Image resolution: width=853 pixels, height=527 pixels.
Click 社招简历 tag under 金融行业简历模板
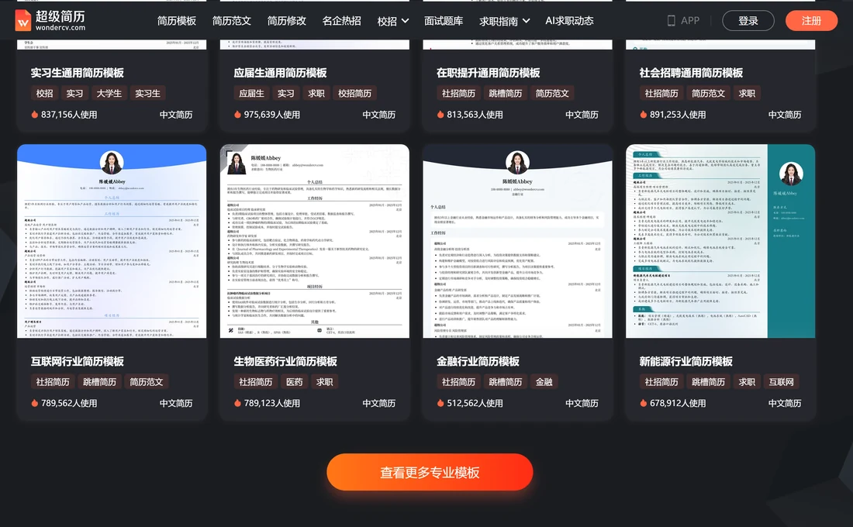tap(458, 382)
